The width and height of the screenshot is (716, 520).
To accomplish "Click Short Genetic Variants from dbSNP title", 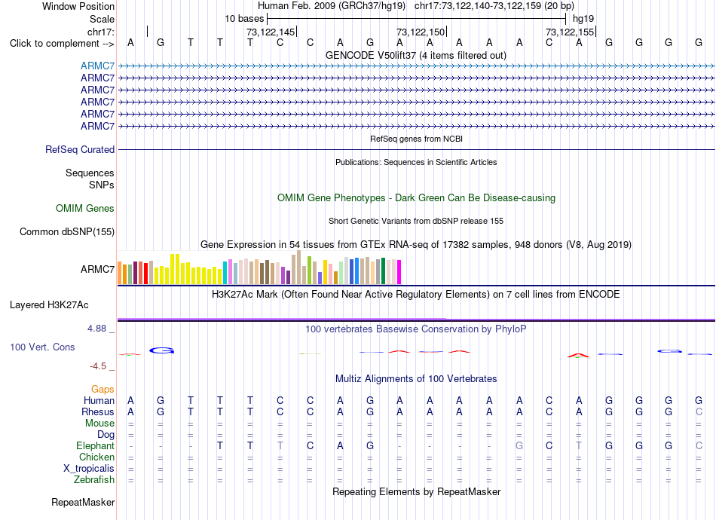I will click(x=416, y=221).
